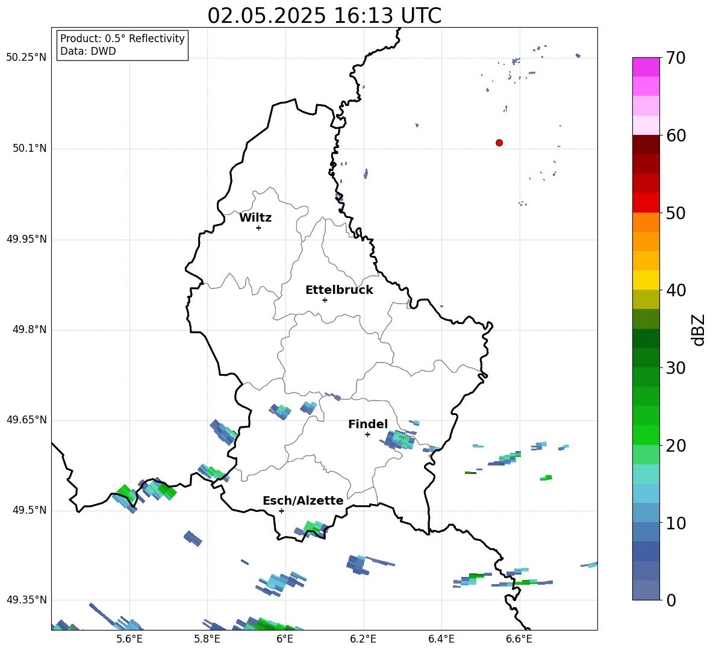Click the colorbar tick label 0
713x651 pixels.
tap(671, 600)
